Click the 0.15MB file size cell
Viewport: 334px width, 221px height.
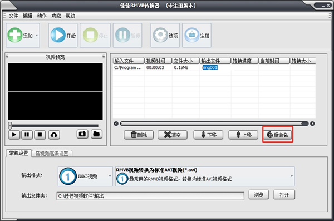click(x=181, y=68)
